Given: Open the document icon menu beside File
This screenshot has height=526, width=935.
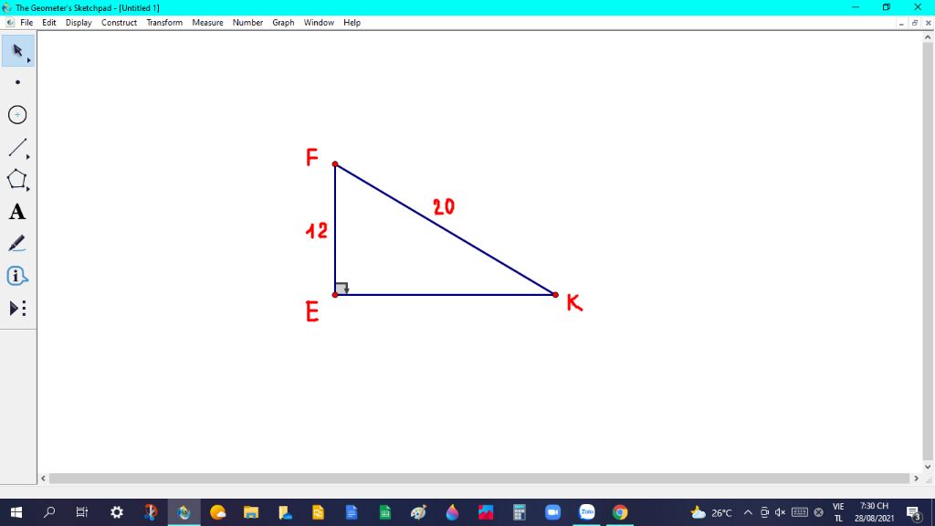Looking at the screenshot, I should coord(10,23).
